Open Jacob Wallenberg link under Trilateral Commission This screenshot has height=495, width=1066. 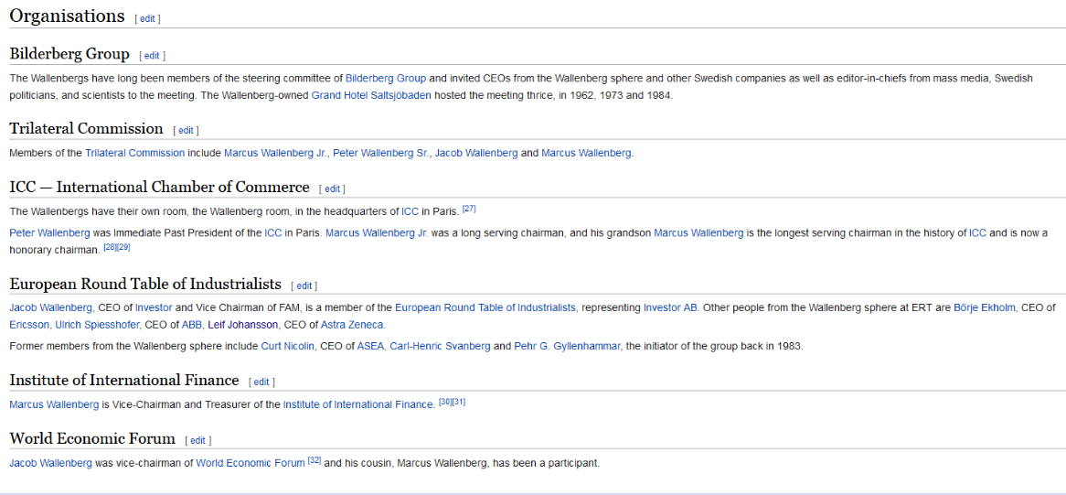pyautogui.click(x=476, y=153)
